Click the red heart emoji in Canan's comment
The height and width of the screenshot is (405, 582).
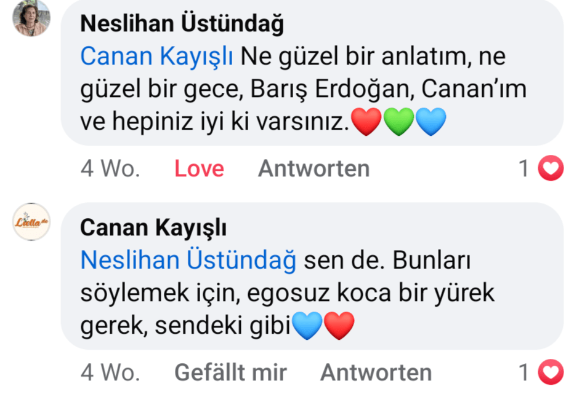tap(339, 326)
